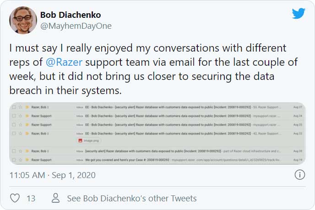
Task: See Bob Diachenko's other Tweets
Action: (x=132, y=198)
